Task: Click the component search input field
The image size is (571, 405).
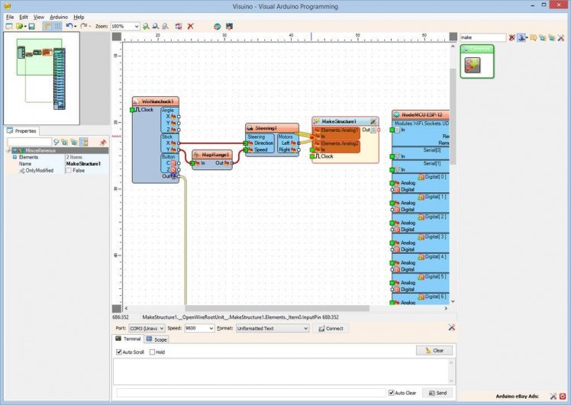Action: (482, 37)
